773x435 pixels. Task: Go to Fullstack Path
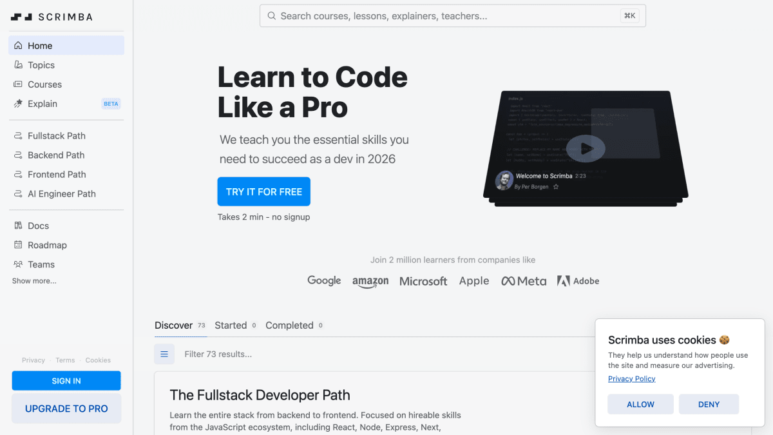pyautogui.click(x=66, y=136)
